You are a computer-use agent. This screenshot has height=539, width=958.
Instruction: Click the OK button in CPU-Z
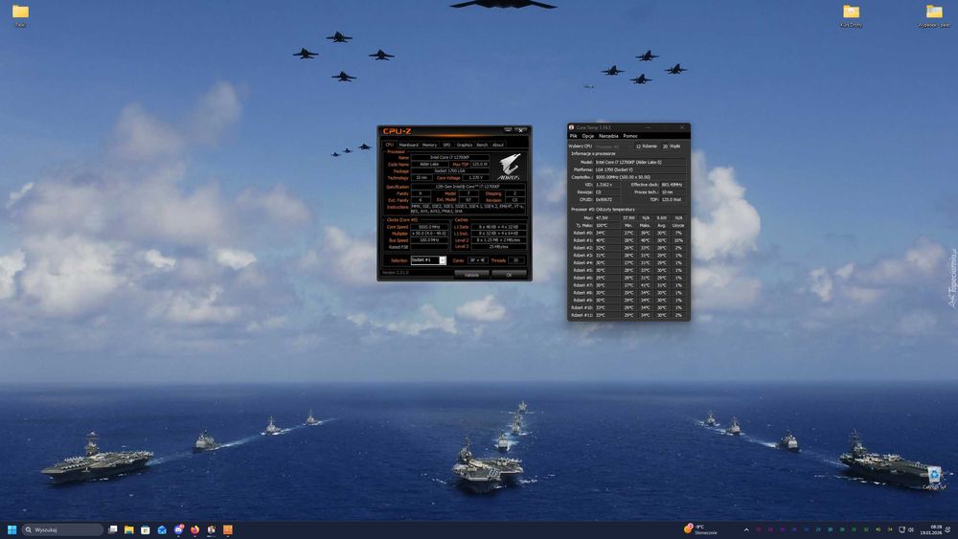click(509, 275)
